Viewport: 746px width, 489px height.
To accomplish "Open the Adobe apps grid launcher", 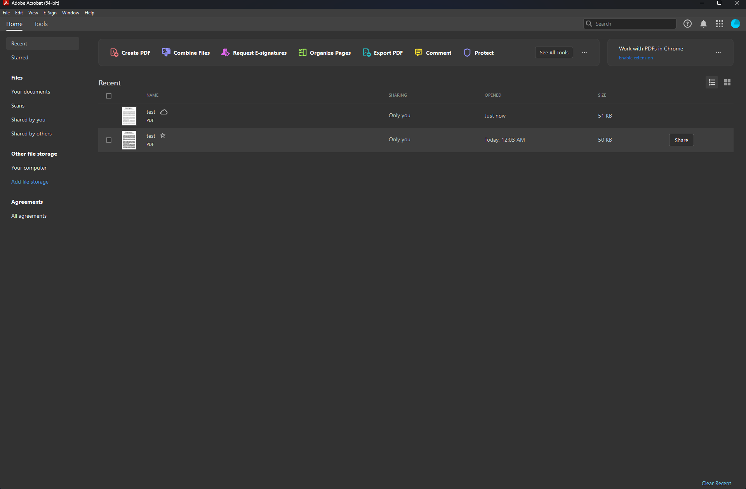I will 719,24.
